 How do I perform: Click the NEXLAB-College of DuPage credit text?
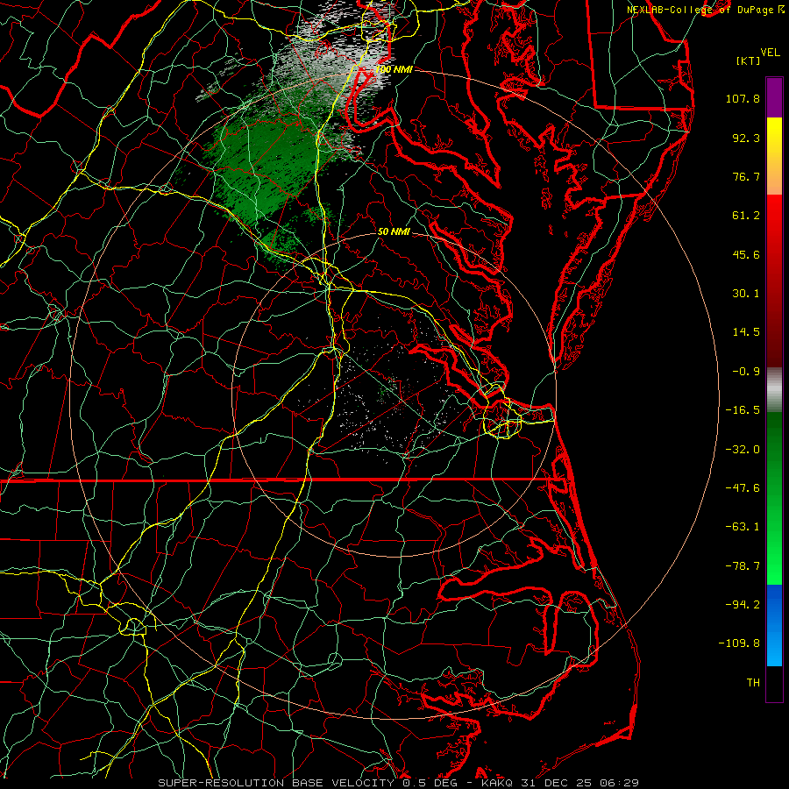pos(705,10)
